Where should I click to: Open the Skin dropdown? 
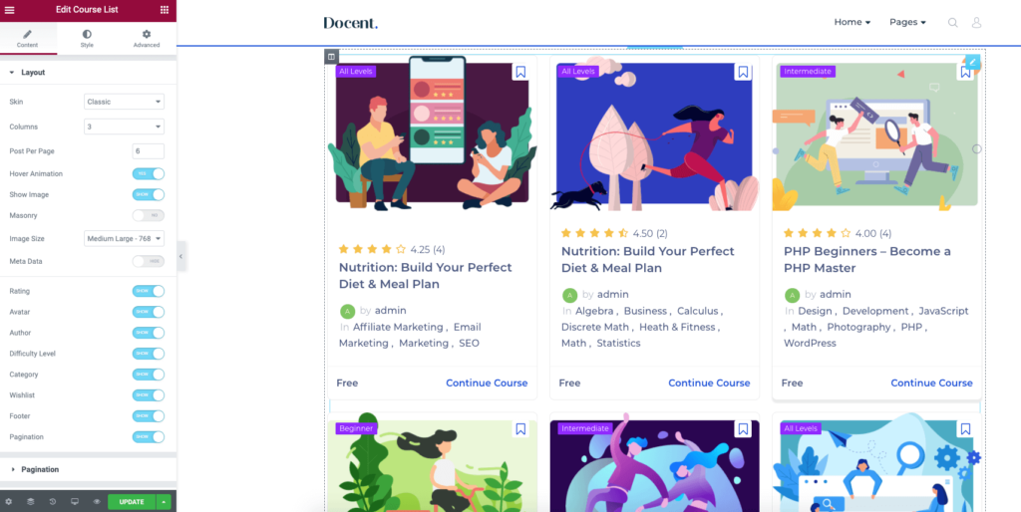pyautogui.click(x=124, y=102)
